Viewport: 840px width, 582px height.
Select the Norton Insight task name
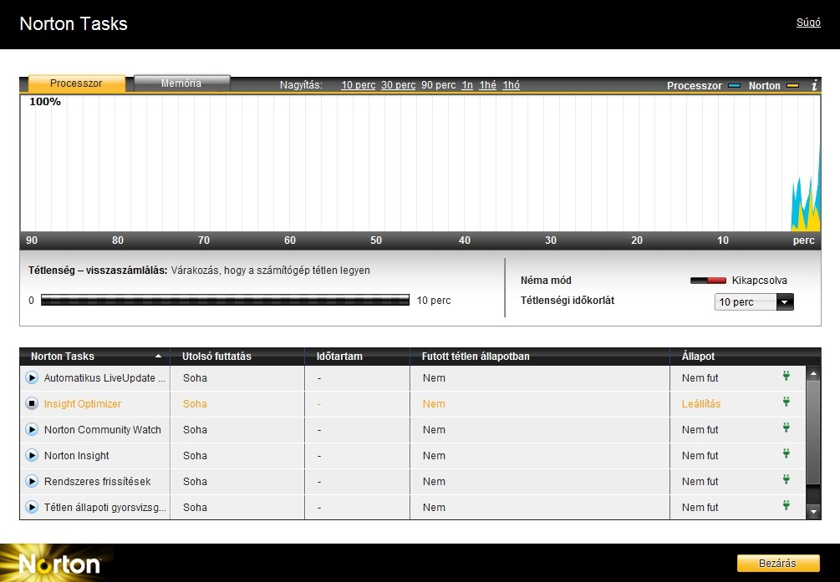pos(77,455)
